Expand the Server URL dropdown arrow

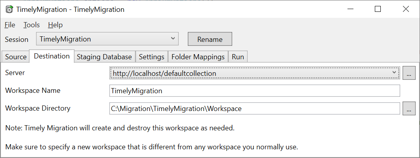pos(394,73)
